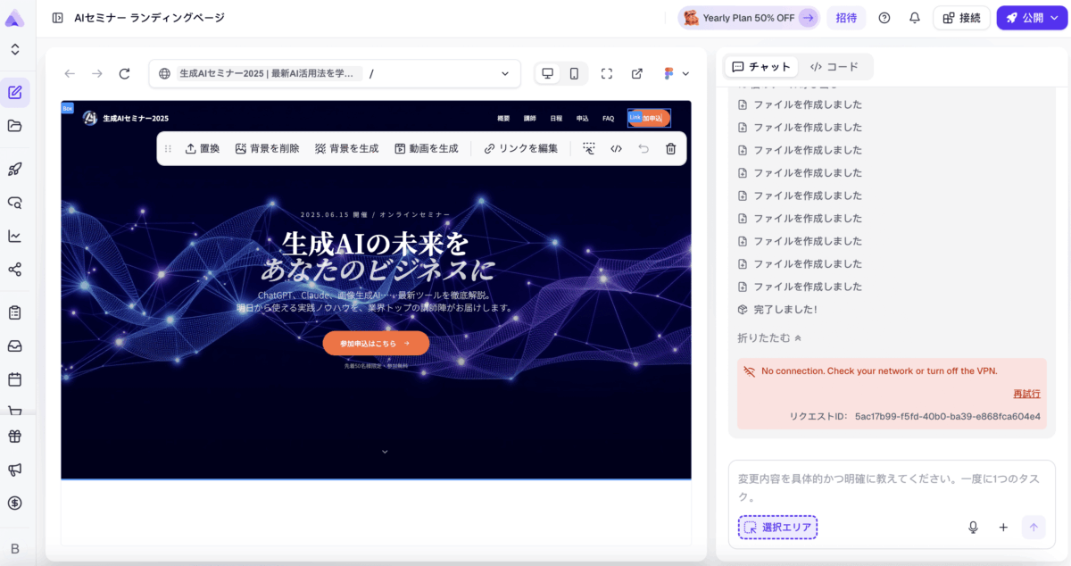Reload the preview page

tap(125, 73)
